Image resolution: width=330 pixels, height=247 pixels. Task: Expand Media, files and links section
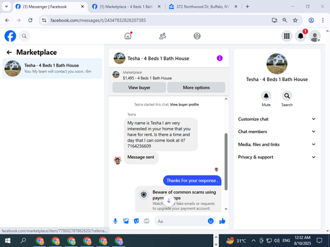[277, 144]
